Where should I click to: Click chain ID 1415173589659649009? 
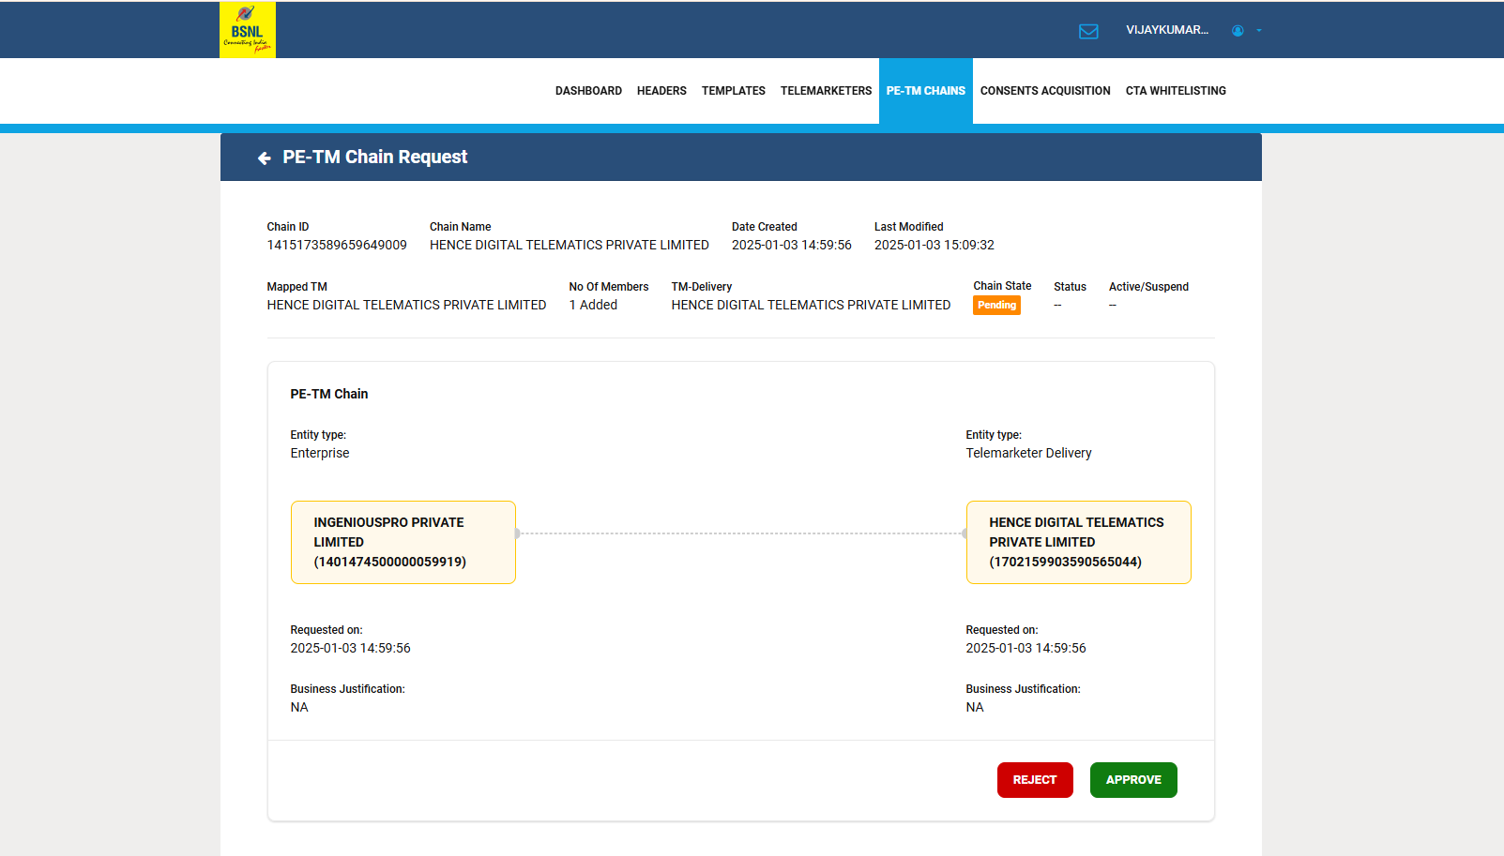pos(337,245)
